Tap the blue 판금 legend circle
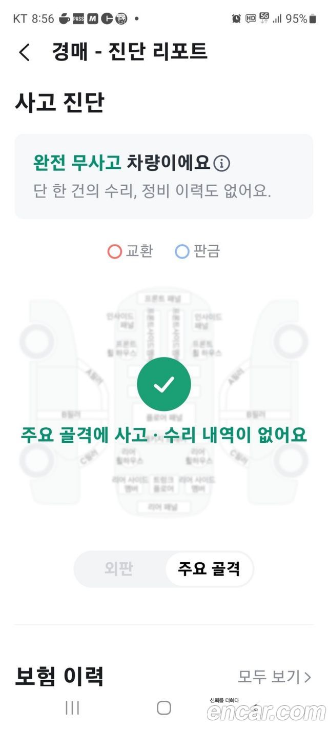The width and height of the screenshot is (328, 730). [x=182, y=251]
